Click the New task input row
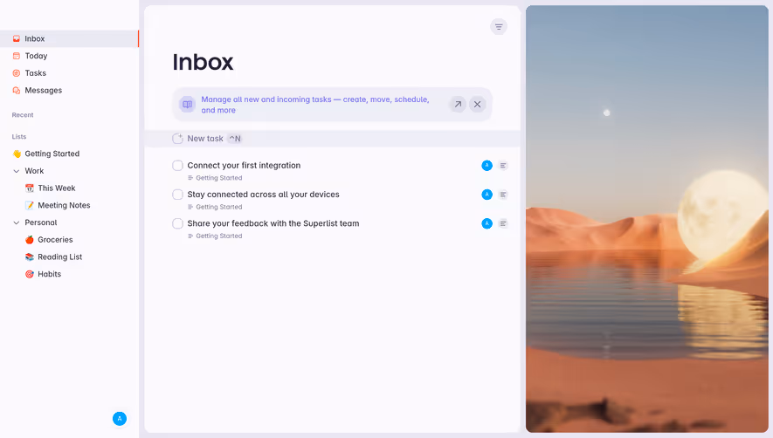 coord(332,139)
